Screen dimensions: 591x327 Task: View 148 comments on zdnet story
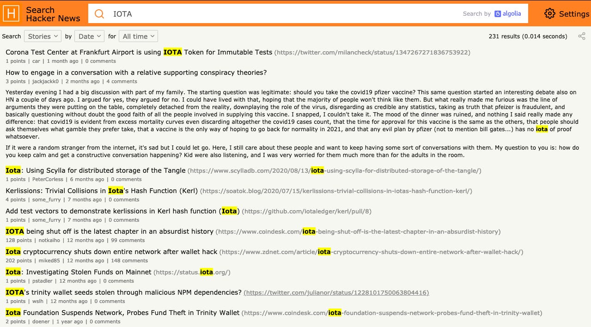tap(129, 260)
